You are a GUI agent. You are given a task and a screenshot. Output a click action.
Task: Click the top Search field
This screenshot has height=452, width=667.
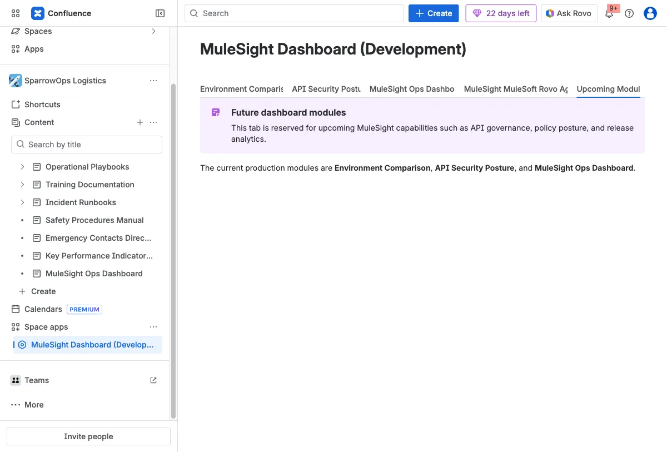294,13
